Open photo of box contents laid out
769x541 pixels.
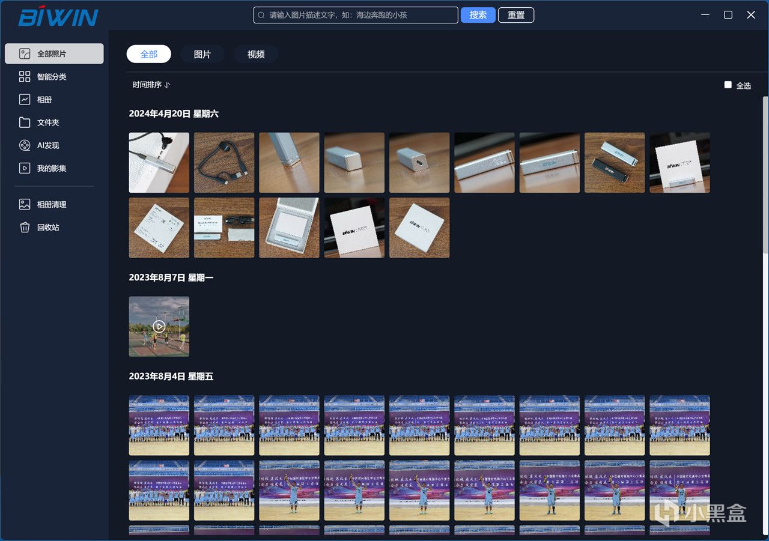[x=224, y=228]
